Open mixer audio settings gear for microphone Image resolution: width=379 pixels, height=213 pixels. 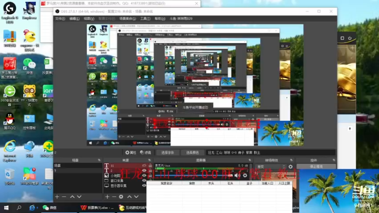[245, 176]
